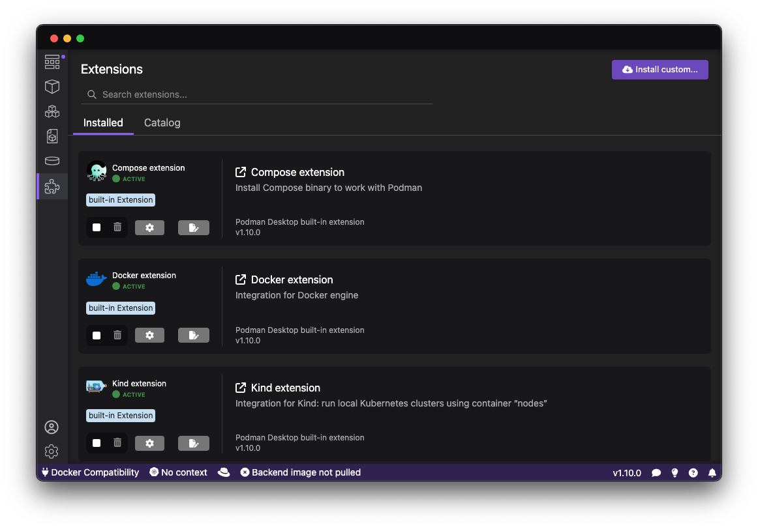
Task: Click Docker extension edit properties icon
Action: (193, 336)
